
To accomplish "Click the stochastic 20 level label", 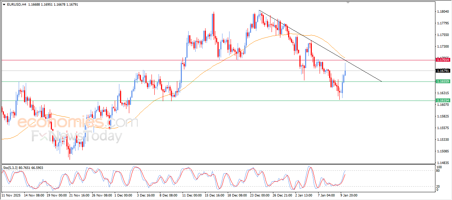I will tap(438, 186).
